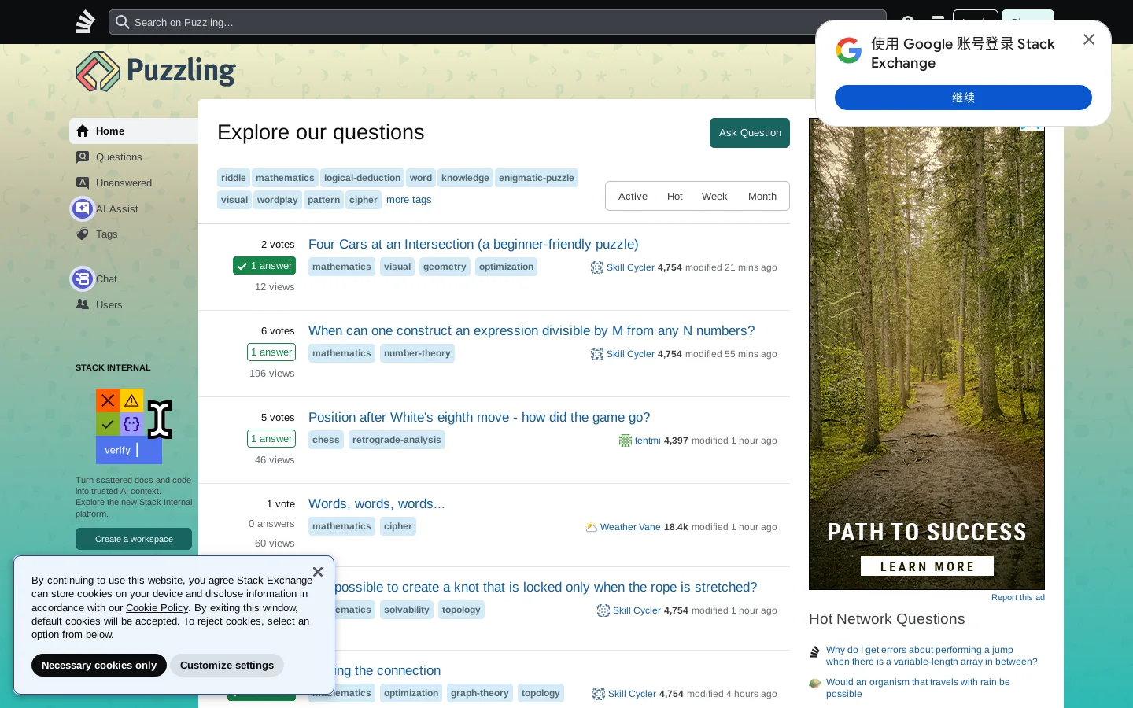Focus the Search on Puzzling input field
Image resolution: width=1133 pixels, height=708 pixels.
497,22
